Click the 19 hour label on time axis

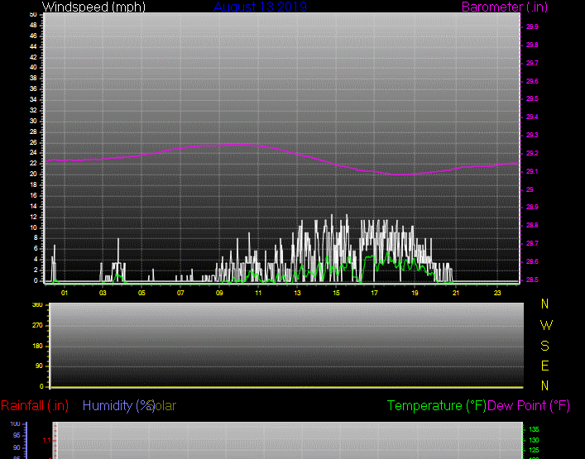point(415,293)
